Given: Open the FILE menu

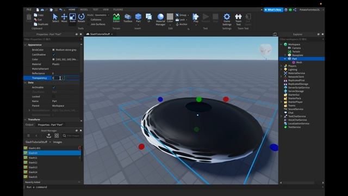Looking at the screenshot, I should point(29,10).
